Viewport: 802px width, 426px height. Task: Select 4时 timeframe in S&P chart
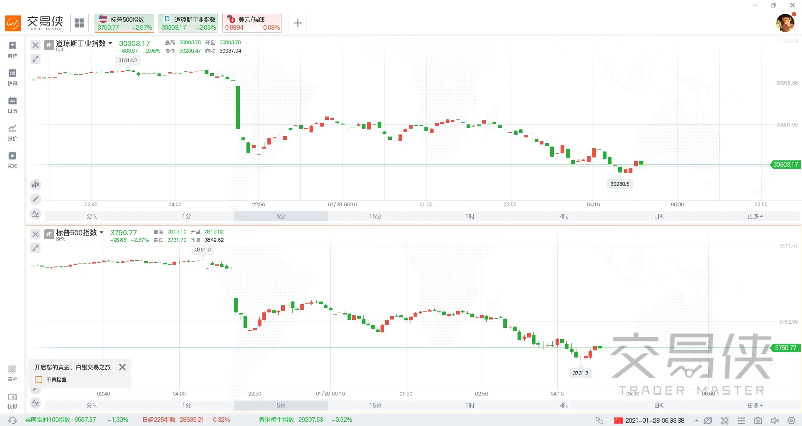564,406
